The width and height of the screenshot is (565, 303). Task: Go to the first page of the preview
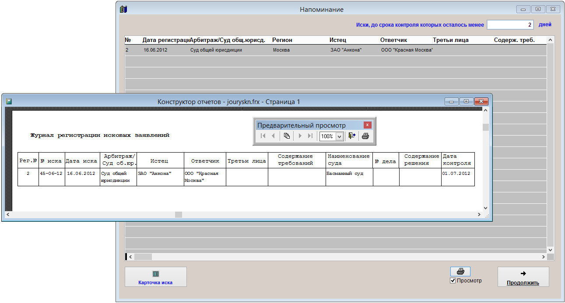[263, 136]
